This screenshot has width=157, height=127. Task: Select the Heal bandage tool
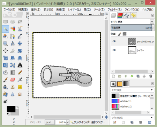click(20, 87)
